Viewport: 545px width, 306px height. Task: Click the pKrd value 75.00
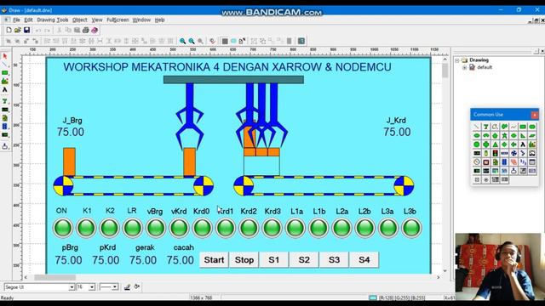coord(106,260)
